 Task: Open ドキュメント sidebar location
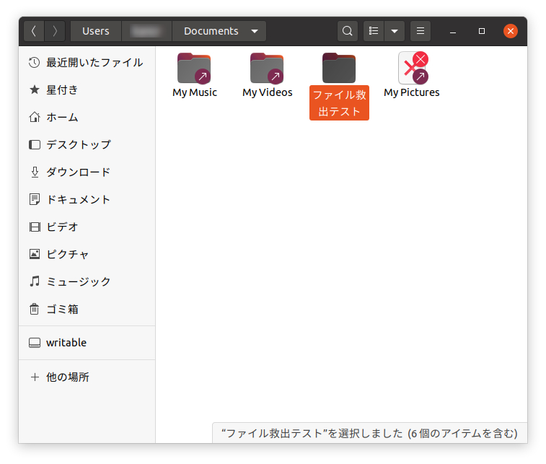point(87,200)
